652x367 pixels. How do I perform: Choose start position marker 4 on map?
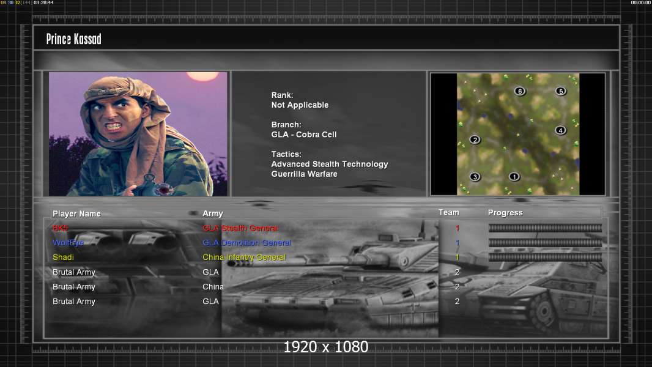click(560, 130)
